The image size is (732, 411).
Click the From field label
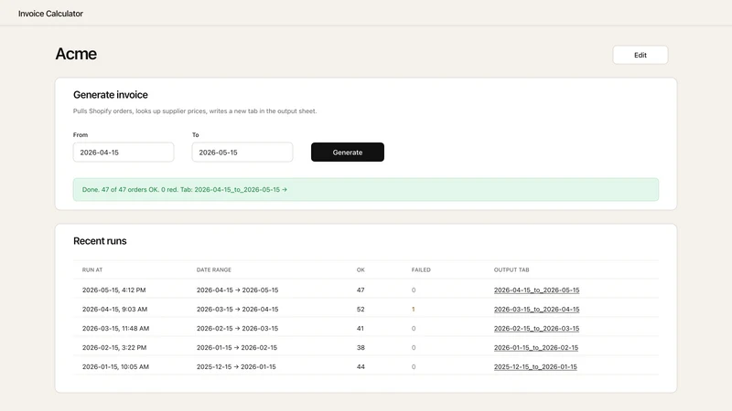(81, 134)
